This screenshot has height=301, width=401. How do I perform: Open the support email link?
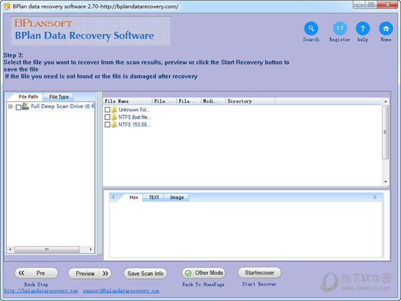pos(121,291)
